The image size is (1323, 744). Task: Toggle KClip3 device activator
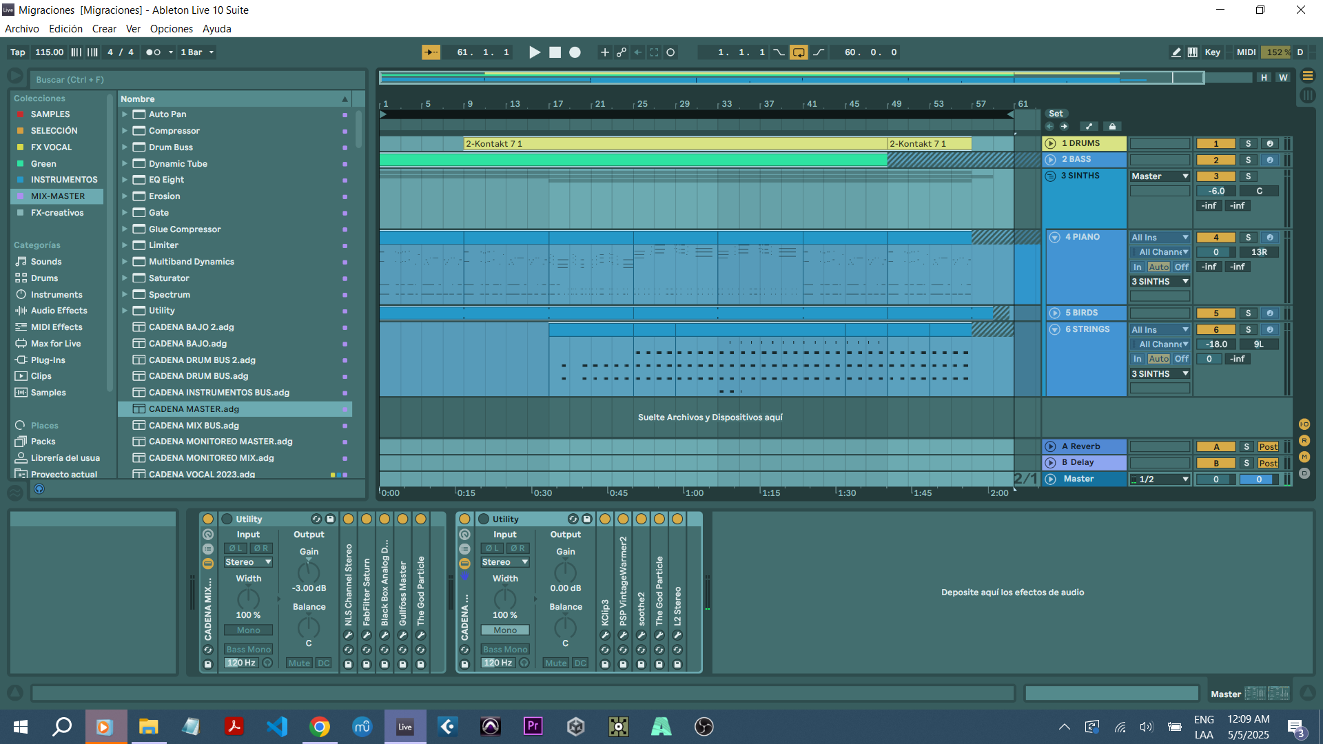click(x=605, y=519)
